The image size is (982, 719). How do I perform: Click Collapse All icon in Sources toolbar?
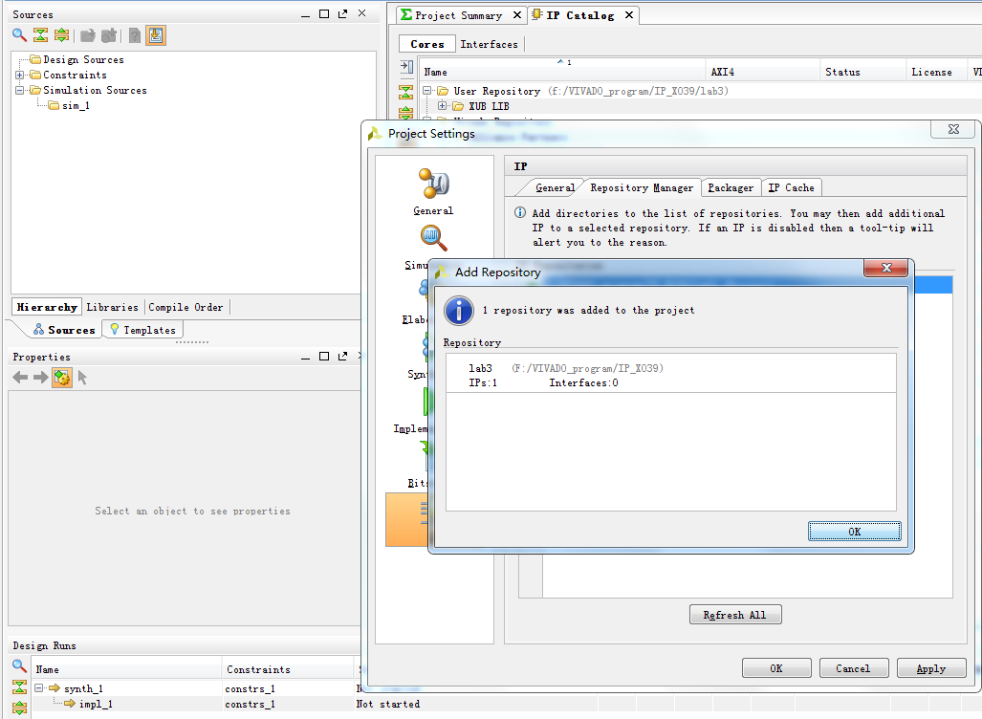(x=40, y=35)
